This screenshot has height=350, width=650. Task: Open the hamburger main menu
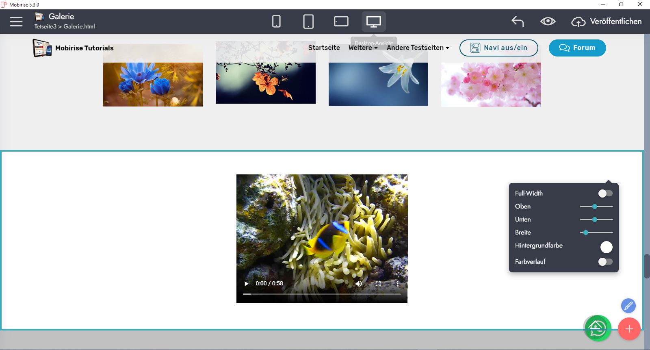point(16,22)
